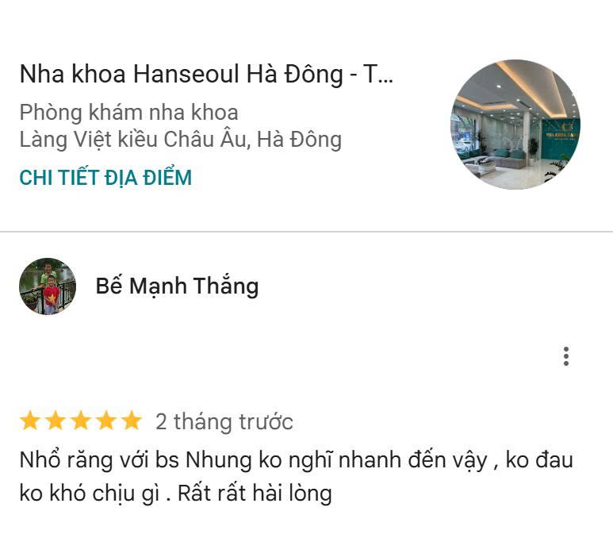Click the divider line below place details

click(x=306, y=232)
